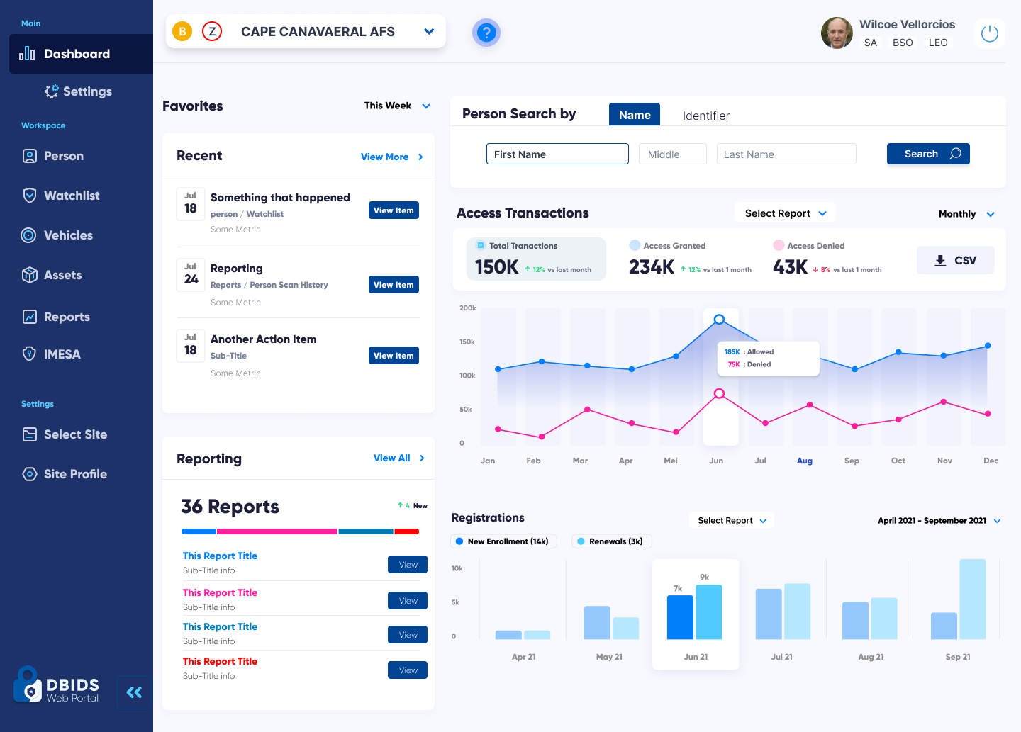This screenshot has width=1021, height=732.
Task: Click red segment of reports progress bar
Action: click(406, 531)
